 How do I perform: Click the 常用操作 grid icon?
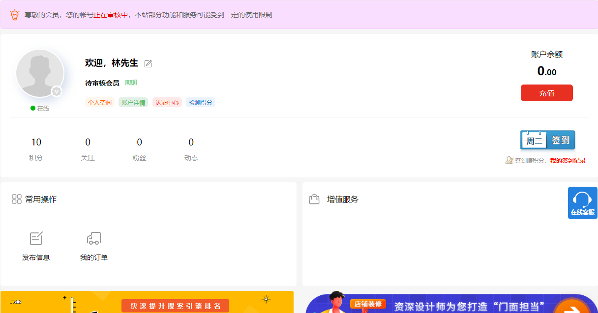click(x=17, y=199)
